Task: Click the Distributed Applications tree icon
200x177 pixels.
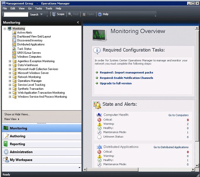Action: coord(14,44)
